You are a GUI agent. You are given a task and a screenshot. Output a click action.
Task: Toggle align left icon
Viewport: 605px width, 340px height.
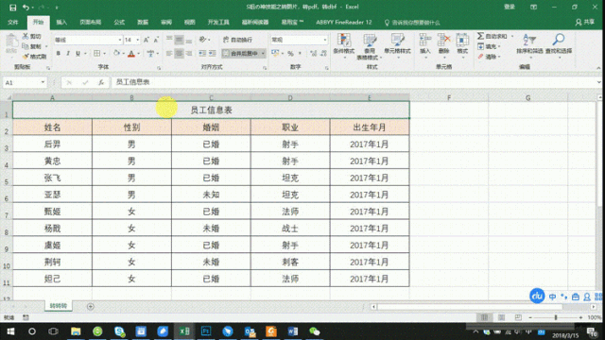pos(169,54)
